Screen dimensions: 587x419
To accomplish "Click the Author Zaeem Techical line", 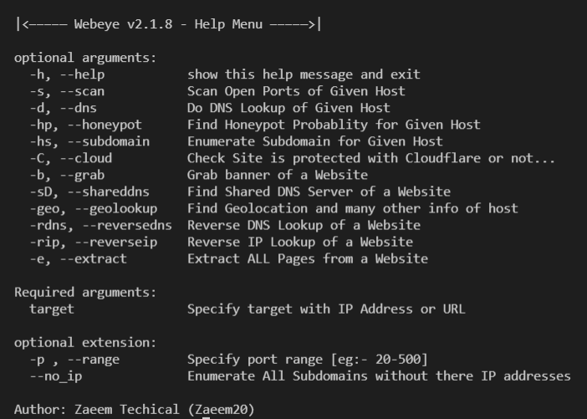I will click(134, 409).
